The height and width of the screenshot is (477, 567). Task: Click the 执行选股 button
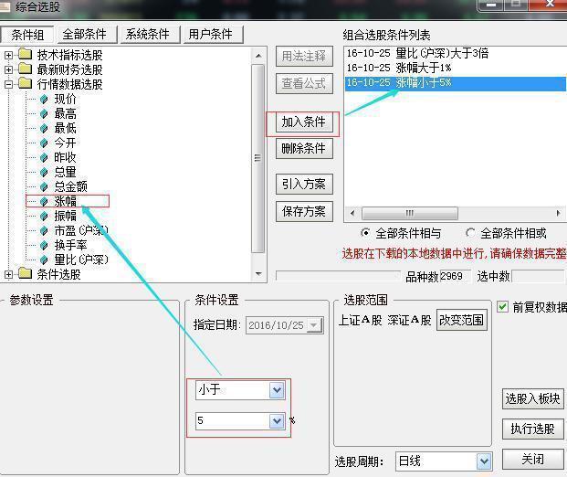[x=531, y=429]
